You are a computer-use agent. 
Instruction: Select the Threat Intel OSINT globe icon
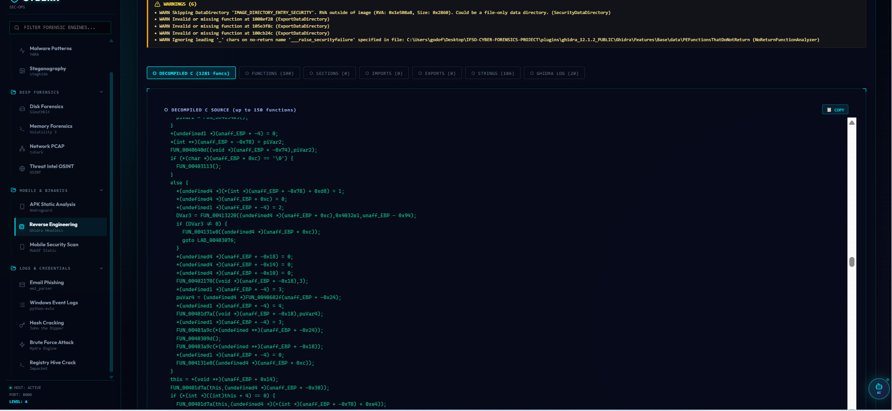tap(22, 169)
